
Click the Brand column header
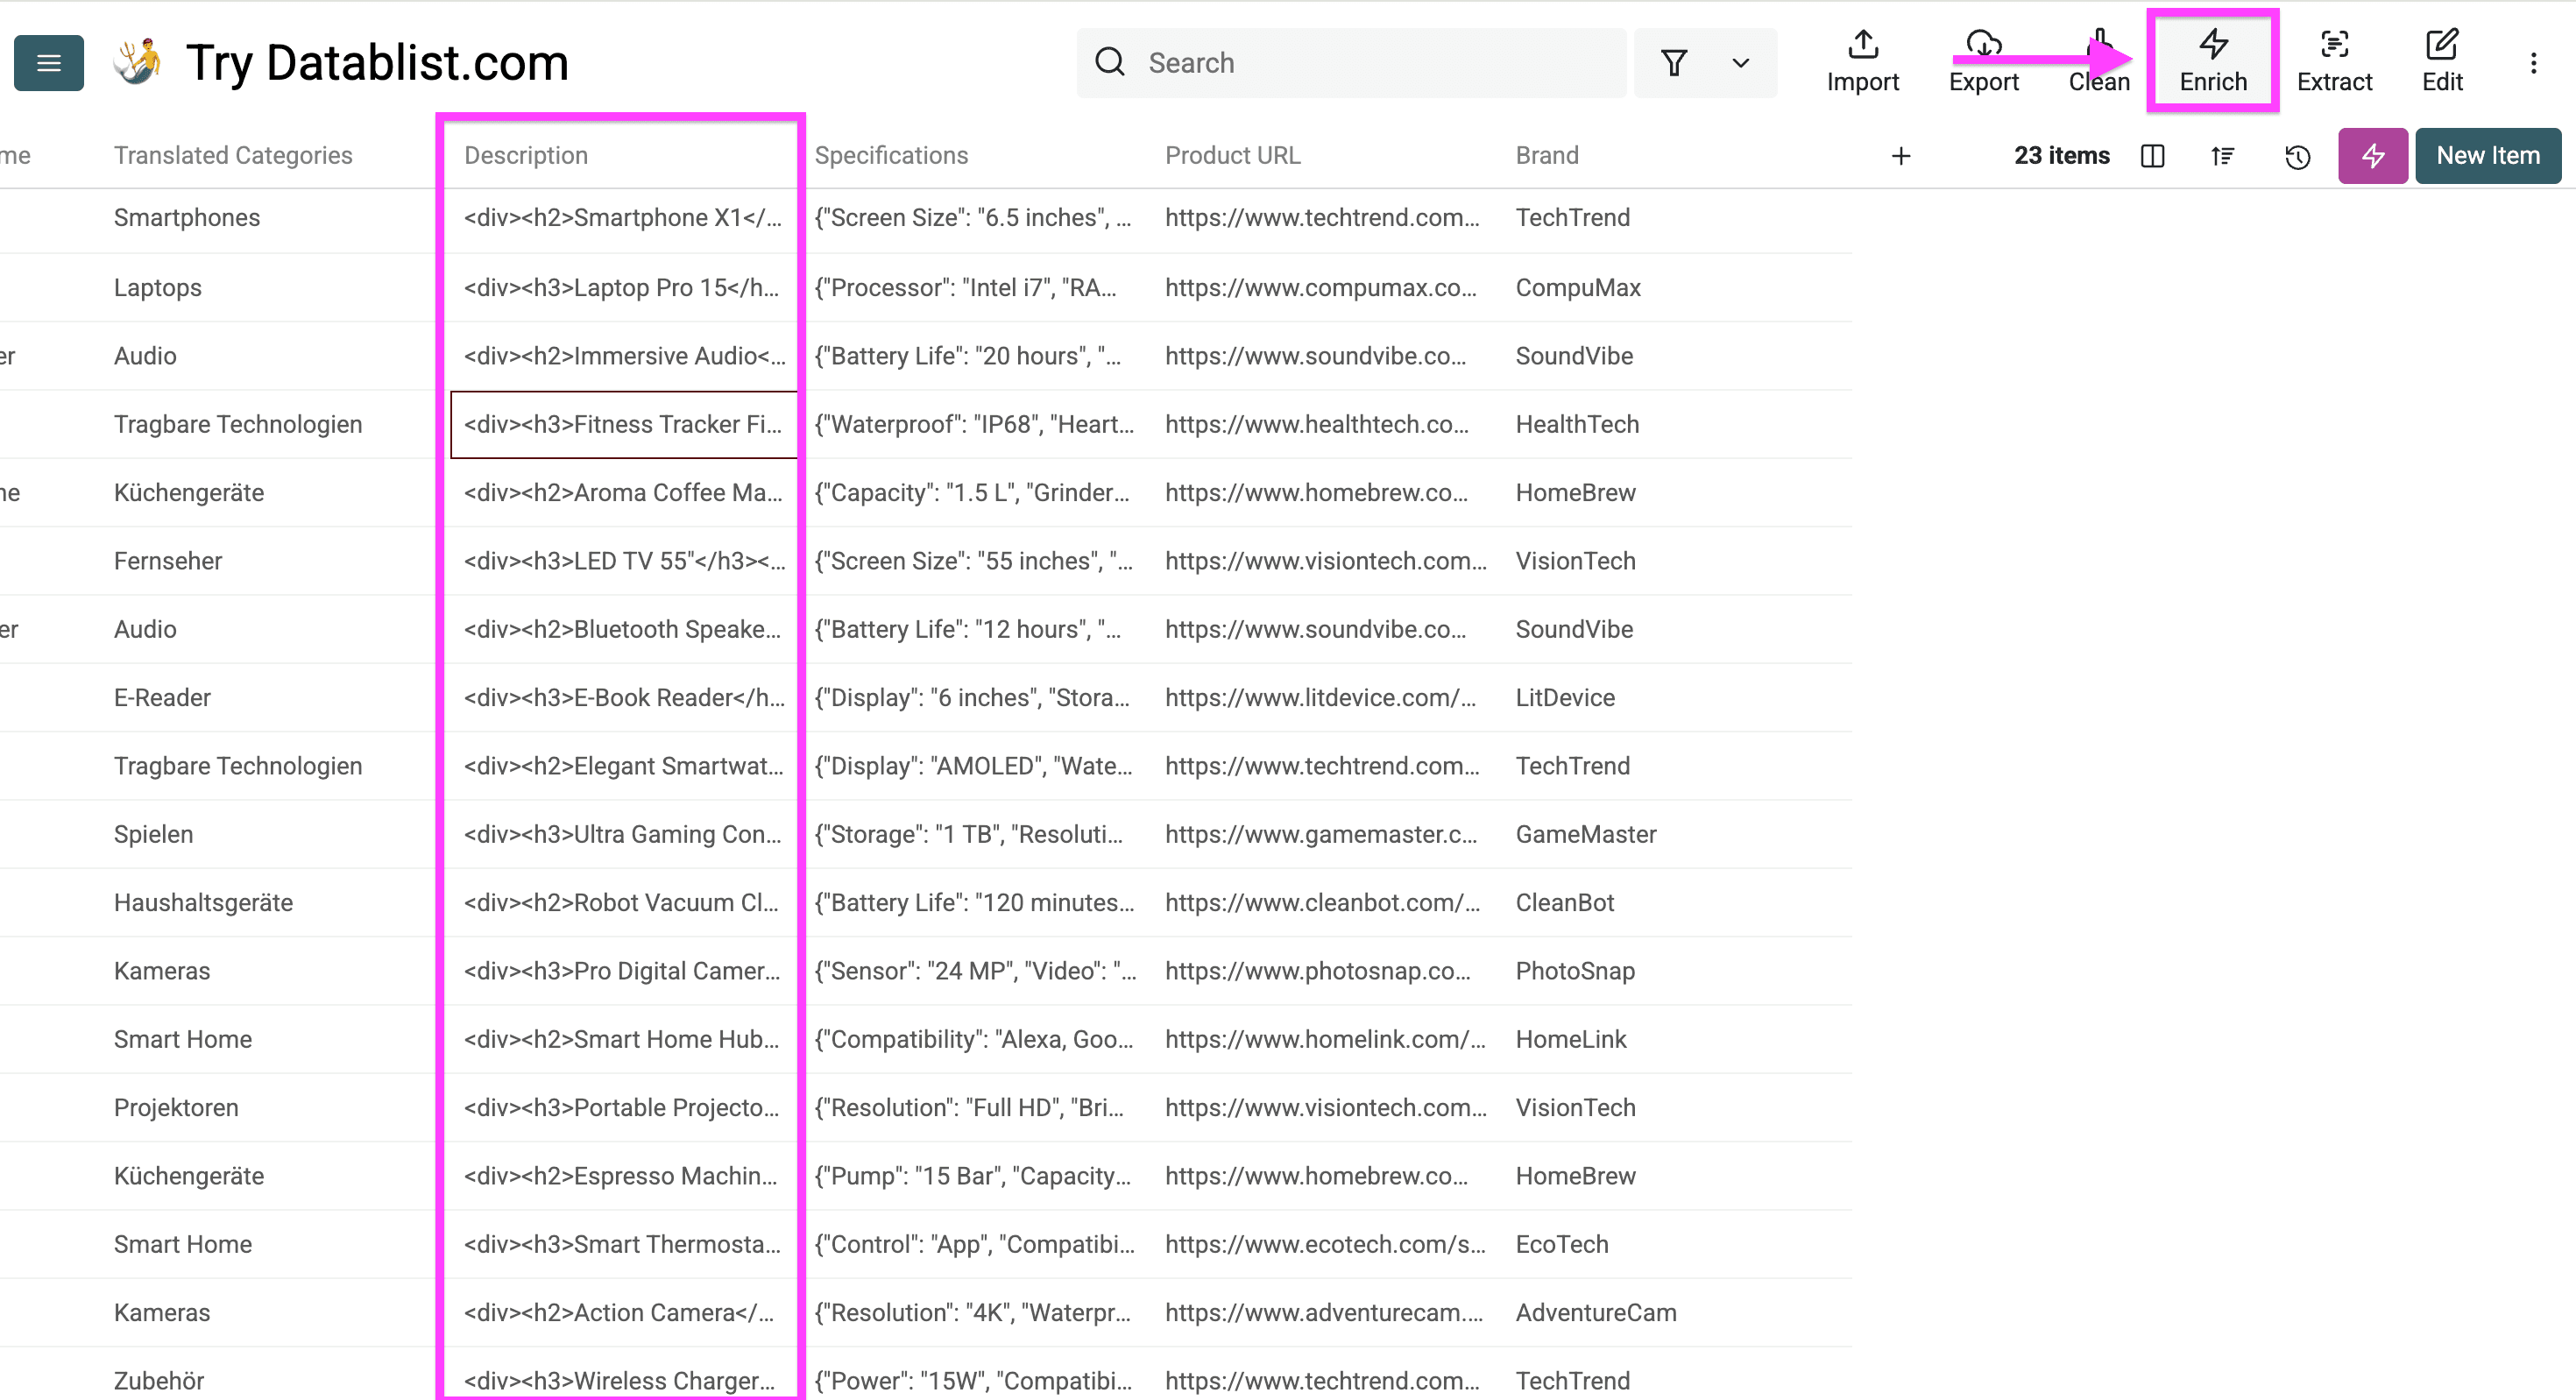pos(1546,155)
